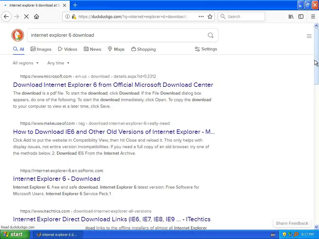Image resolution: width=319 pixels, height=239 pixels.
Task: Click the DuckDuckGo duck logo
Action: [x=18, y=35]
